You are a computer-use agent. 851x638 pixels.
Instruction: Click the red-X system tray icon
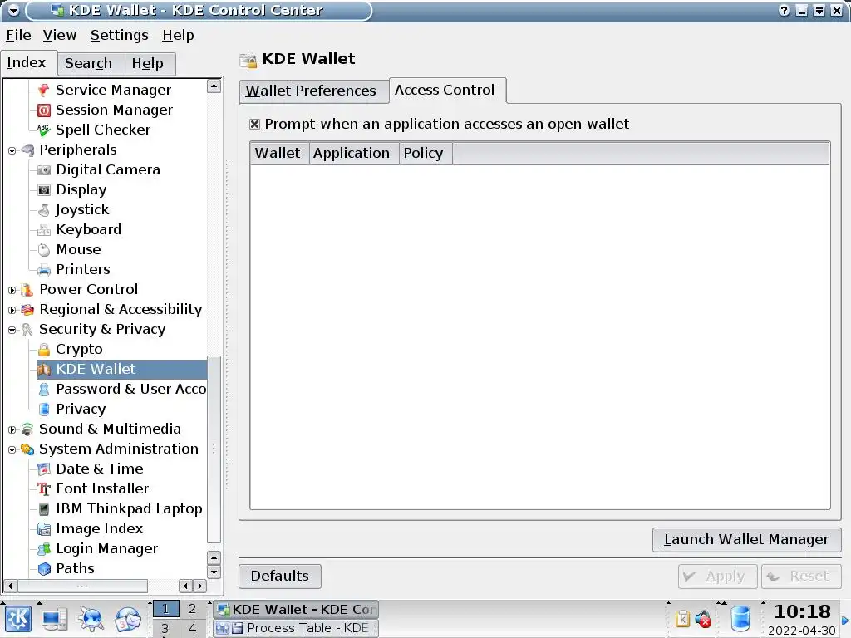pyautogui.click(x=704, y=619)
